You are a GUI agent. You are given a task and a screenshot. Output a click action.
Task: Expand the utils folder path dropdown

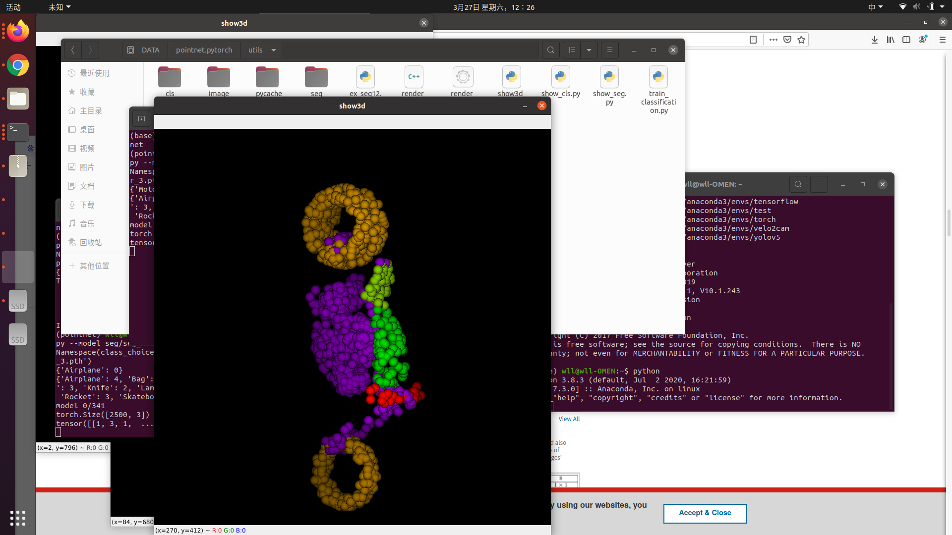pyautogui.click(x=274, y=50)
